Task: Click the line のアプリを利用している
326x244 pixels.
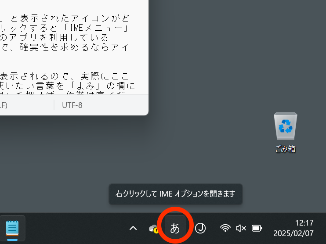Action: click(x=54, y=38)
